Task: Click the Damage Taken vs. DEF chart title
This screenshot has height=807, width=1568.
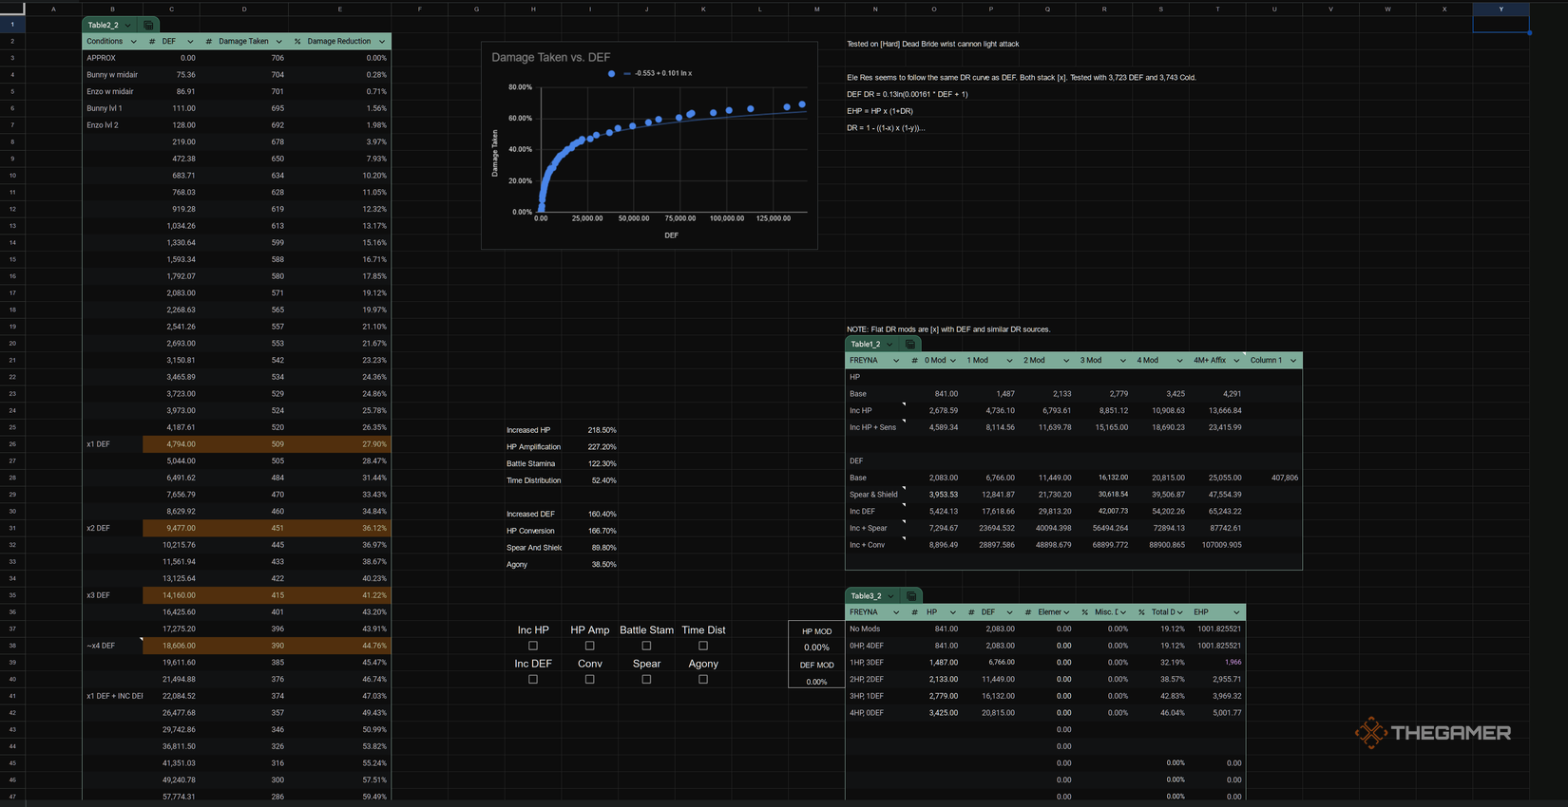Action: pos(550,57)
